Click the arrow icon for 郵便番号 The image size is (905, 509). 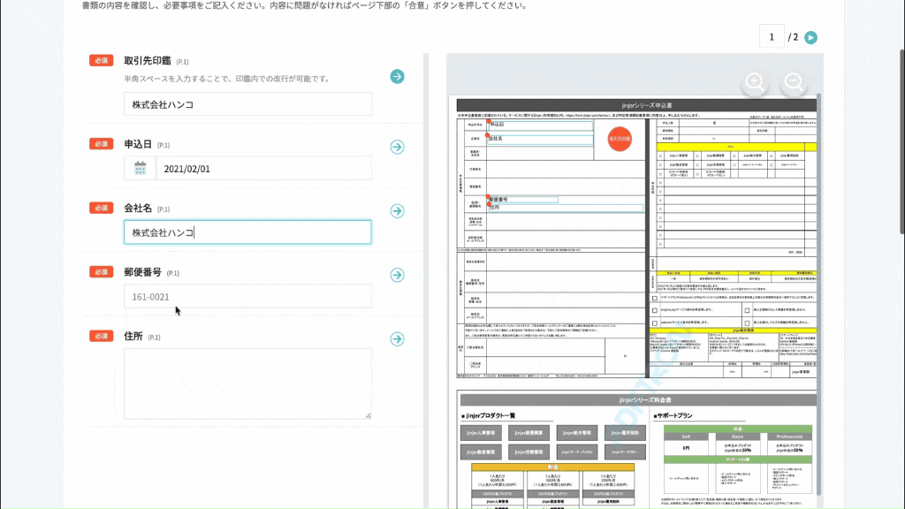pyautogui.click(x=397, y=275)
